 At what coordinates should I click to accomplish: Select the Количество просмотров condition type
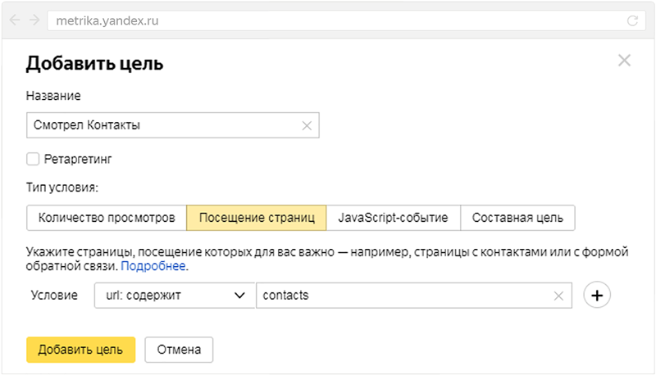click(x=107, y=218)
